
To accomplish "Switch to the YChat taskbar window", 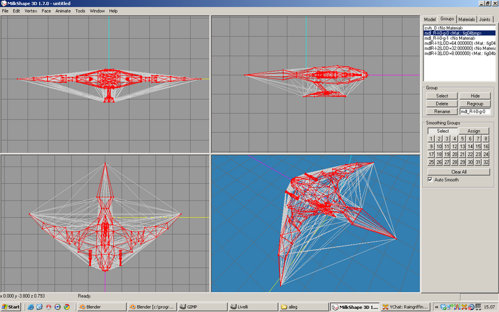I will [405, 307].
